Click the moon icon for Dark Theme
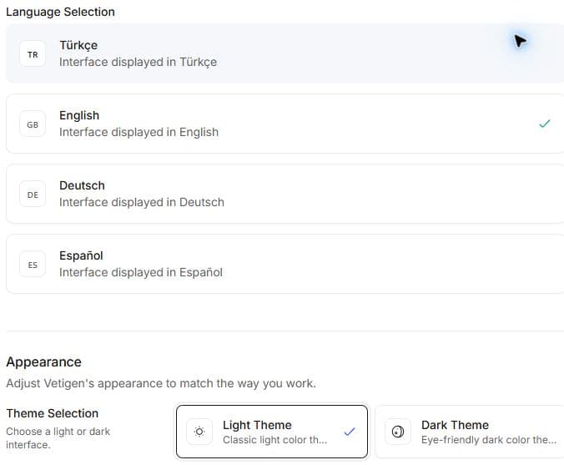564x465 pixels. [398, 432]
